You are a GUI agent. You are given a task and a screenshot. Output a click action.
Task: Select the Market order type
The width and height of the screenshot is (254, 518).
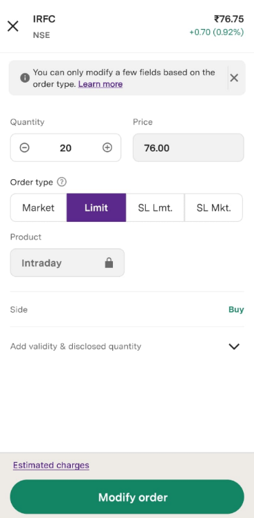tap(39, 208)
